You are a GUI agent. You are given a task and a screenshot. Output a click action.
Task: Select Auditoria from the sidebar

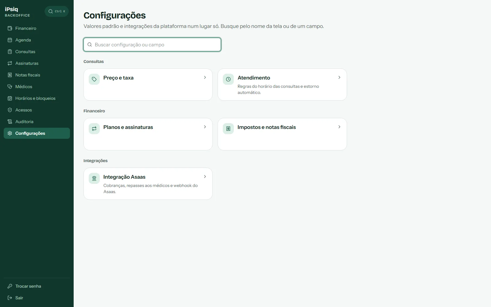pyautogui.click(x=37, y=122)
